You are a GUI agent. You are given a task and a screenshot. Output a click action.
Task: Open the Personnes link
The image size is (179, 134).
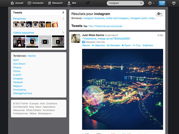tap(19, 19)
